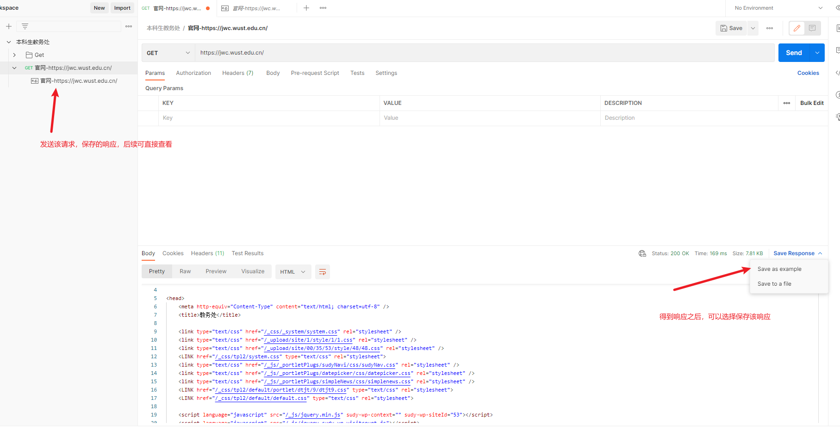Viewport: 840px width, 429px height.
Task: Open a new request tab with the plus
Action: (306, 8)
